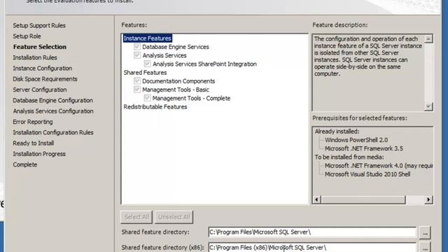
Task: Select Feature Selection step in sidebar
Action: coord(40,47)
